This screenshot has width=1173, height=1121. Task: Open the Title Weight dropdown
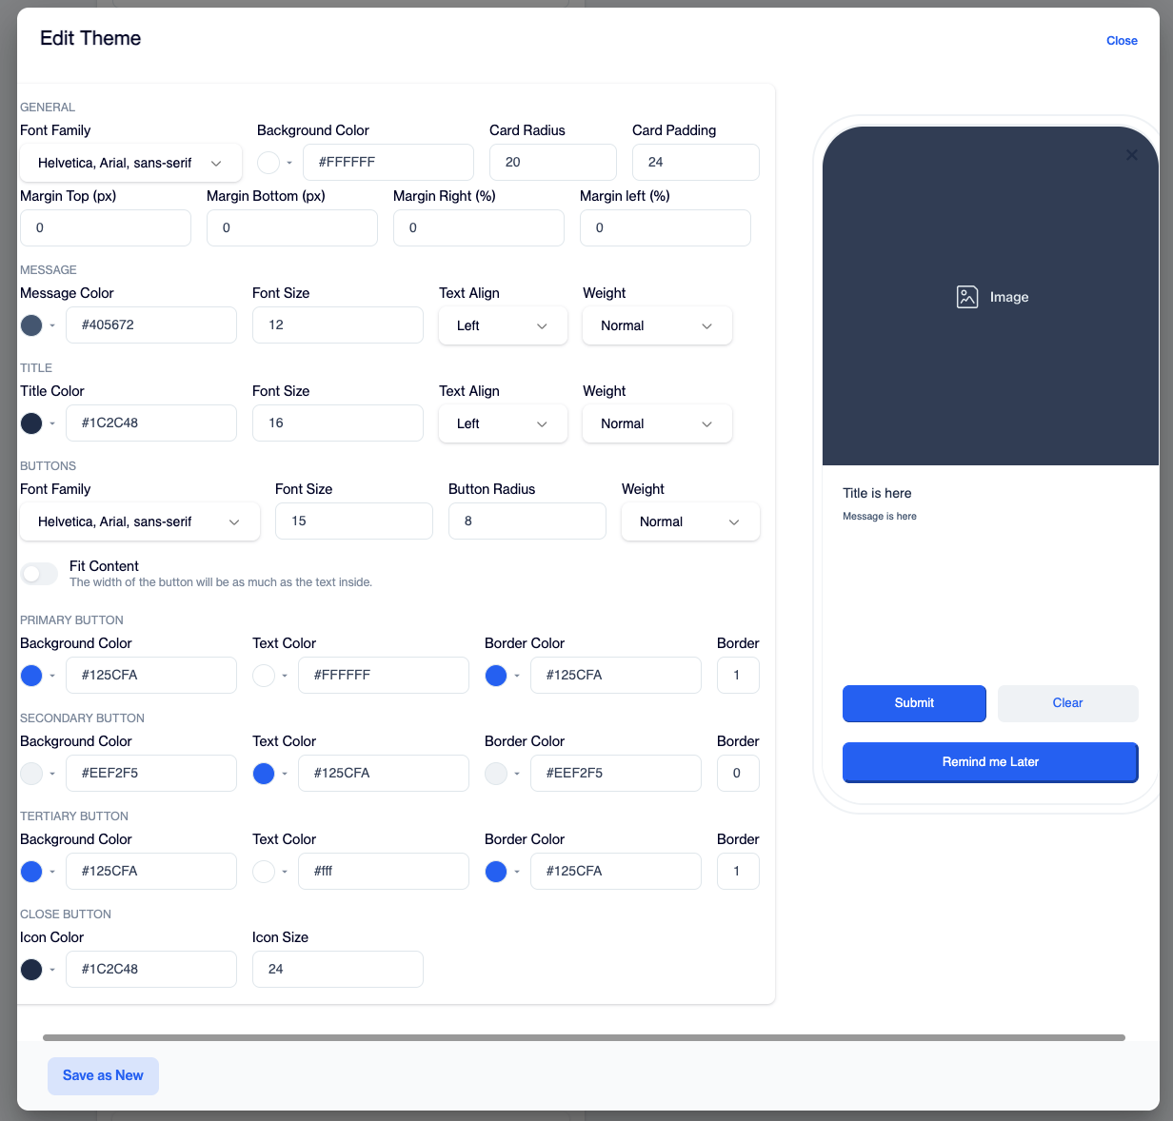(657, 423)
